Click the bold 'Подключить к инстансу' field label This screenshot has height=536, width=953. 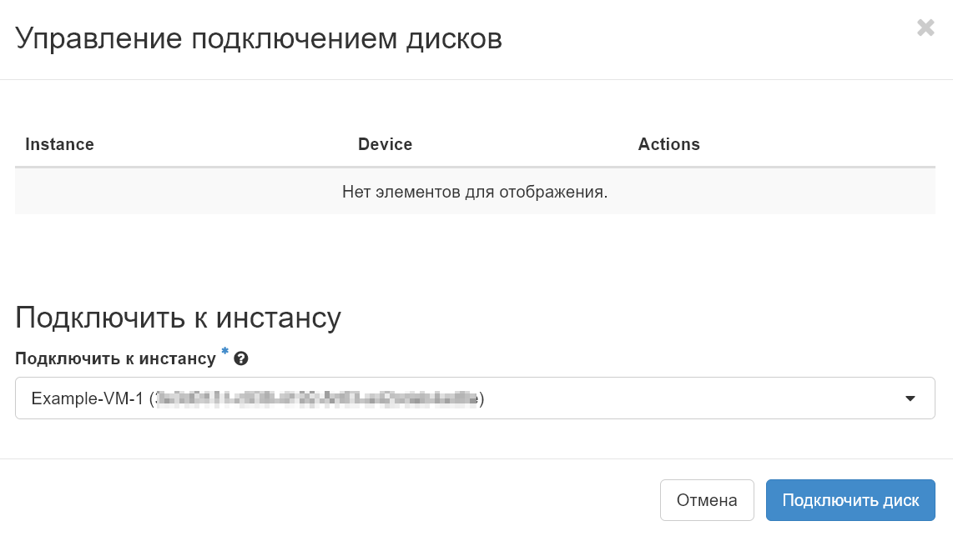115,359
